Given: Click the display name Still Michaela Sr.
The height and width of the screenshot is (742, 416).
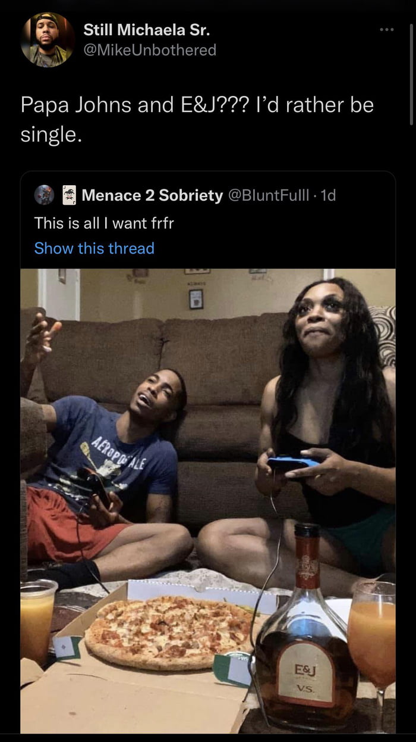Looking at the screenshot, I should click(146, 29).
